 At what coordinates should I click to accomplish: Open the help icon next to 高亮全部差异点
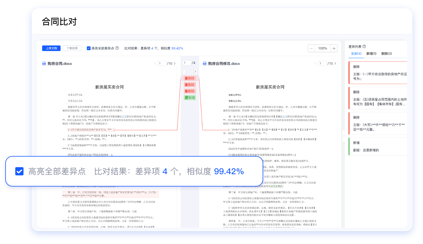coord(117,48)
